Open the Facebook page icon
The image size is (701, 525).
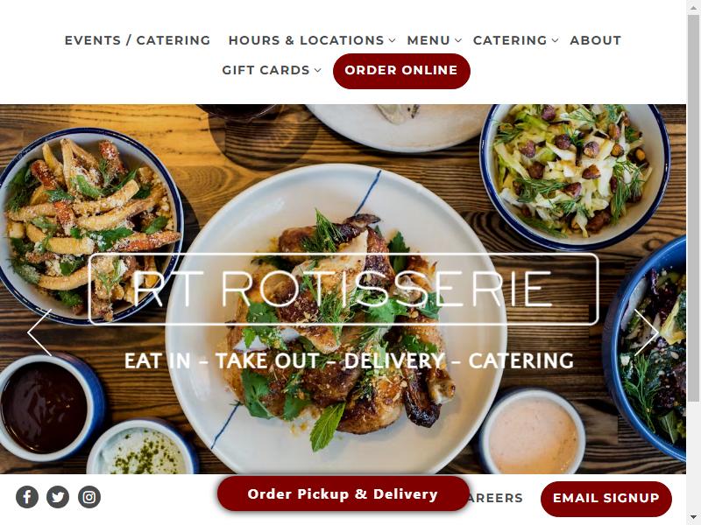point(27,497)
